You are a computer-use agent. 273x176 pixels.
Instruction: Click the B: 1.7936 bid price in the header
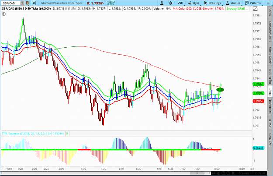(95, 3)
